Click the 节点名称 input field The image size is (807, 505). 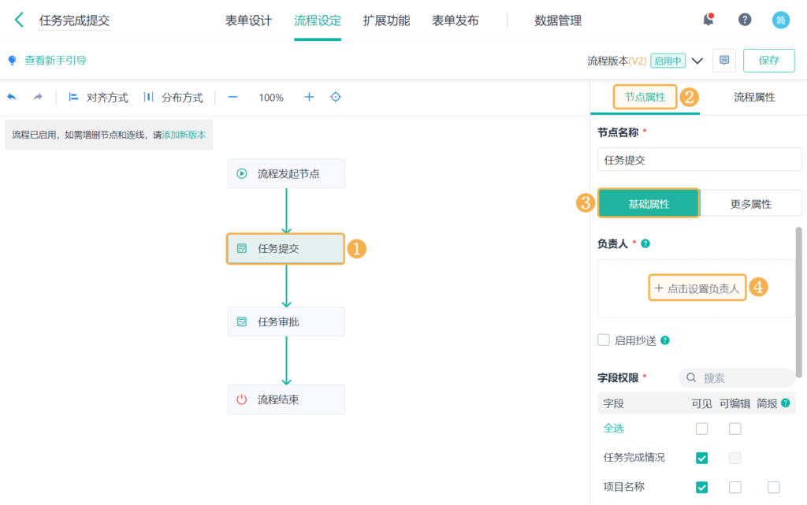click(698, 159)
